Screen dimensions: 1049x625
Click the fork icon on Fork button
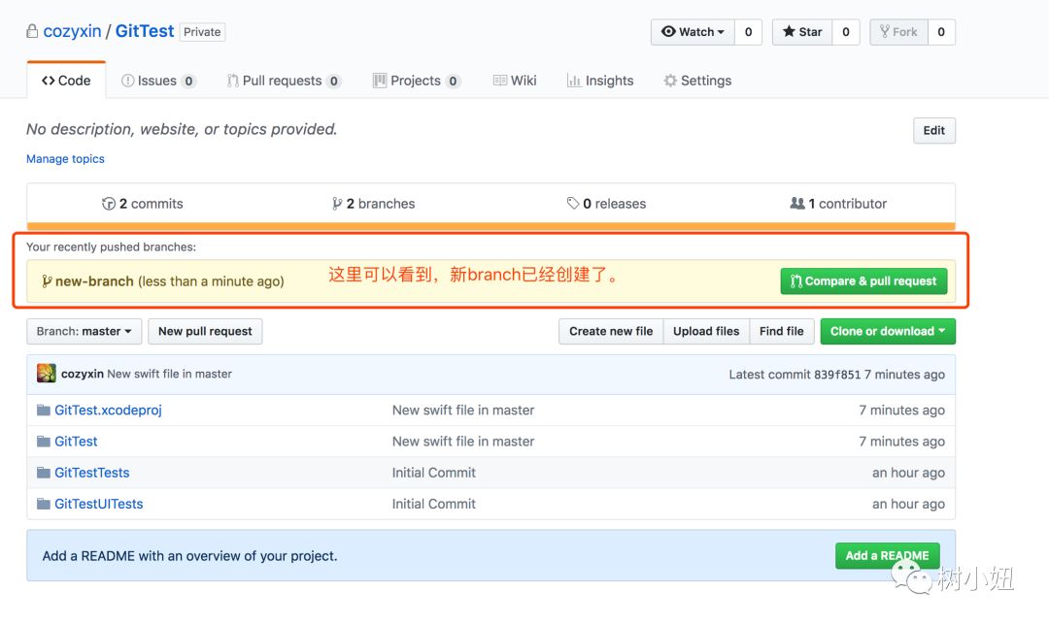[x=885, y=31]
